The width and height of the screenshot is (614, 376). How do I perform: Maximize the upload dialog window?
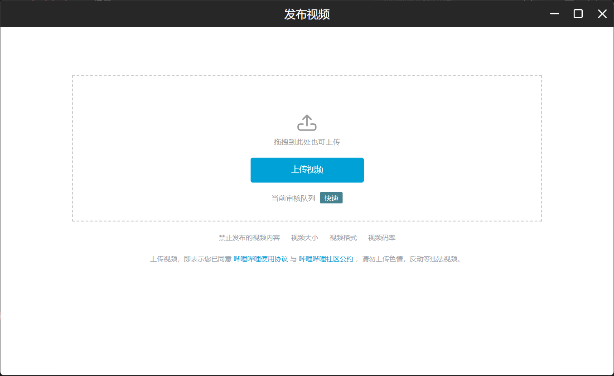click(578, 14)
